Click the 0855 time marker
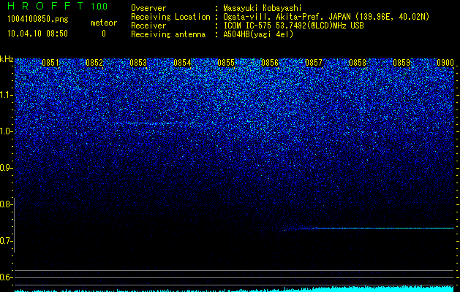 (x=226, y=63)
